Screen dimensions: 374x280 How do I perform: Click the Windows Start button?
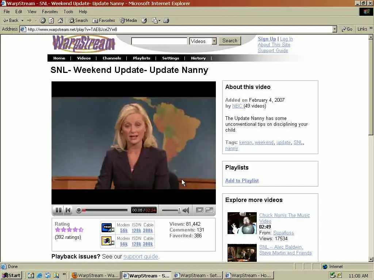pos(11,276)
